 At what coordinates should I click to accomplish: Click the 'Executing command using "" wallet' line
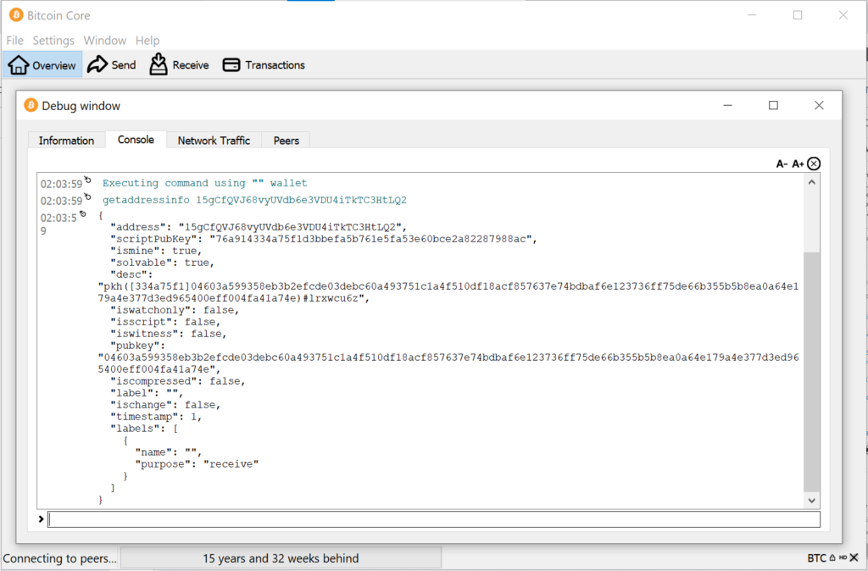click(205, 183)
